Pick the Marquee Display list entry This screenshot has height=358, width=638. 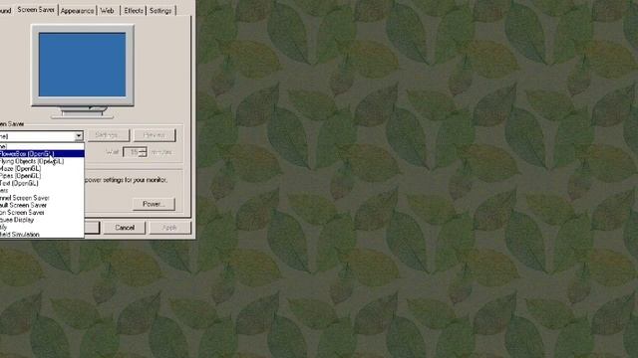(x=42, y=220)
